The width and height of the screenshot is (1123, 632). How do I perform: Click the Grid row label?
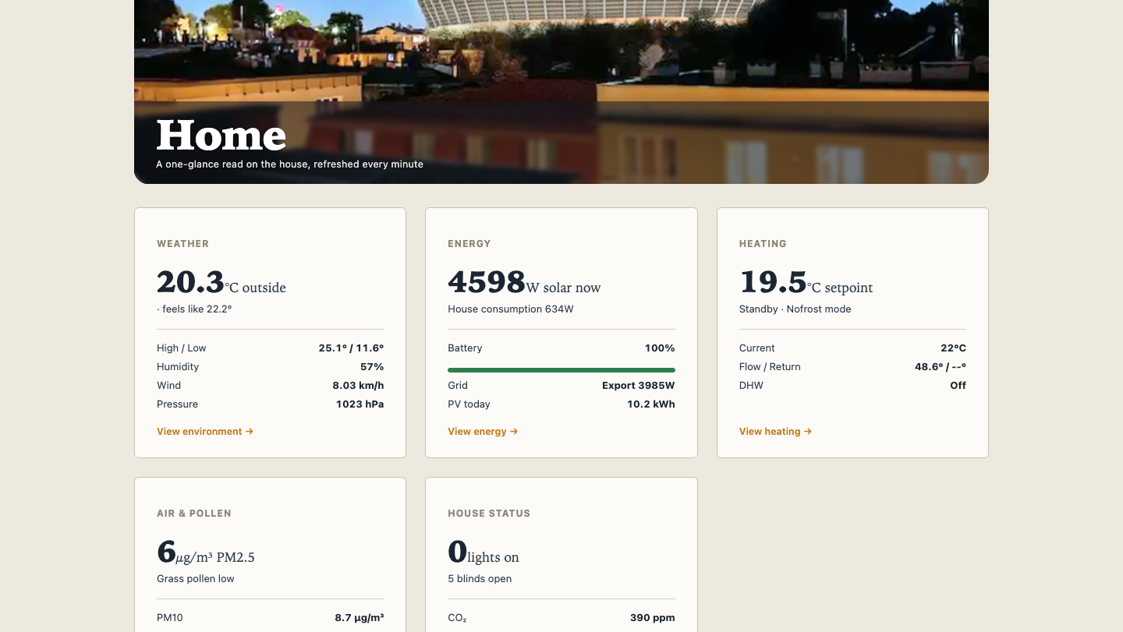point(458,386)
